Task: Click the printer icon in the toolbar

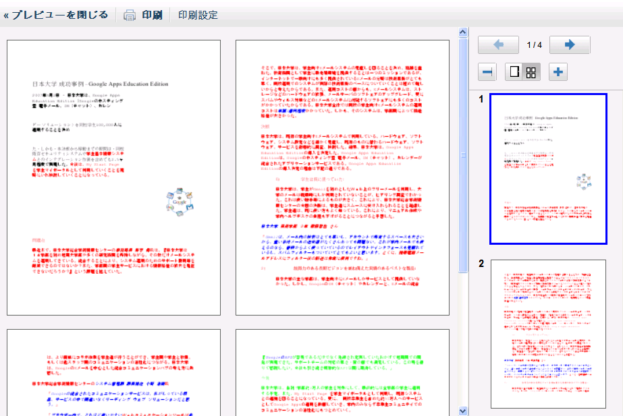Action: point(130,15)
